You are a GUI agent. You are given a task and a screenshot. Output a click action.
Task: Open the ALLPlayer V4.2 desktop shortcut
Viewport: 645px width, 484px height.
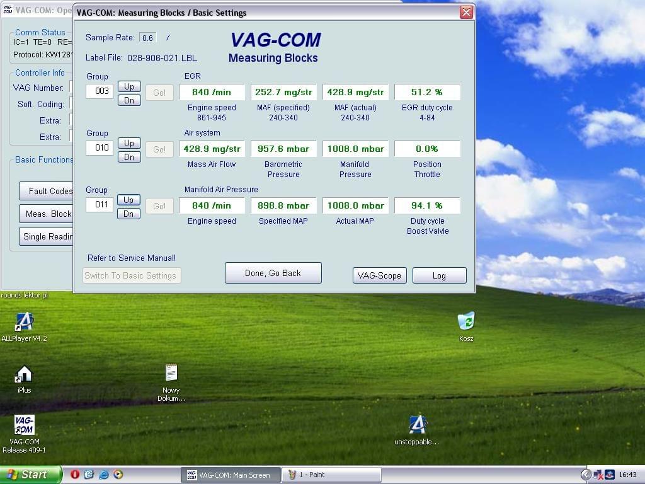(x=25, y=327)
